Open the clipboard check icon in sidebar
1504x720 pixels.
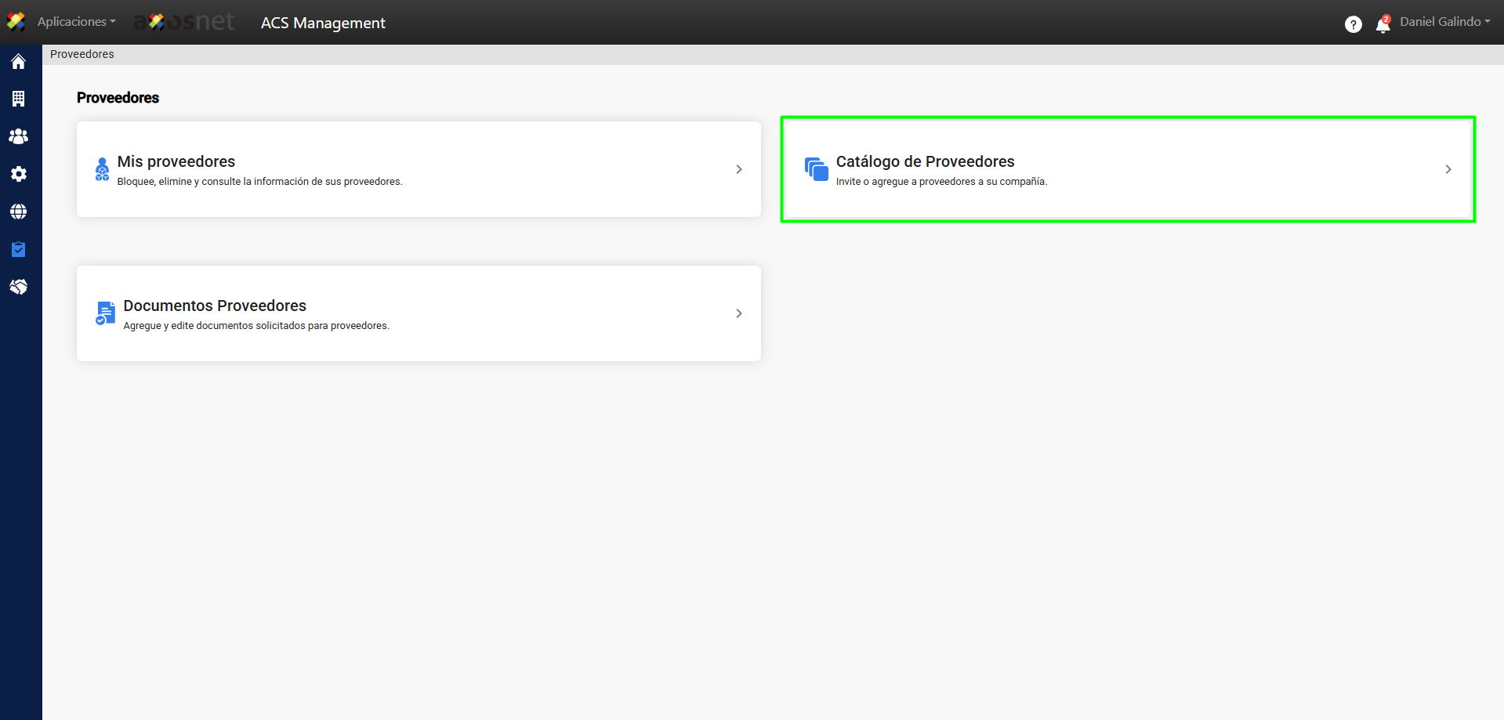(18, 249)
